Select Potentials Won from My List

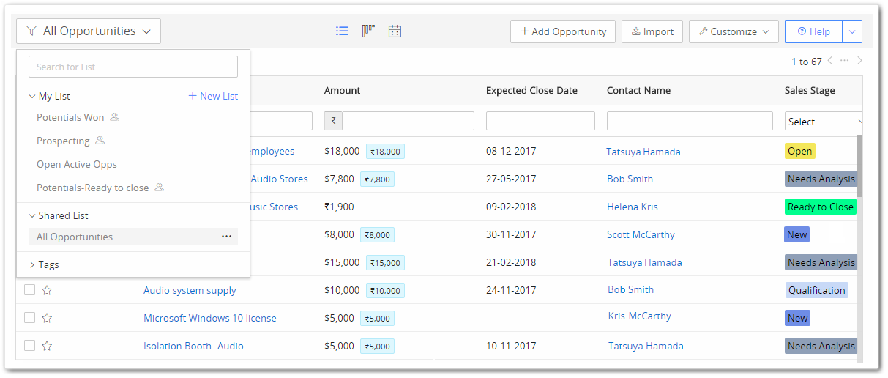point(70,117)
